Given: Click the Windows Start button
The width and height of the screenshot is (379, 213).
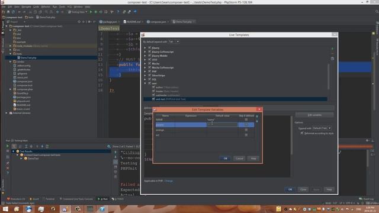Looking at the screenshot, I should [5, 209].
